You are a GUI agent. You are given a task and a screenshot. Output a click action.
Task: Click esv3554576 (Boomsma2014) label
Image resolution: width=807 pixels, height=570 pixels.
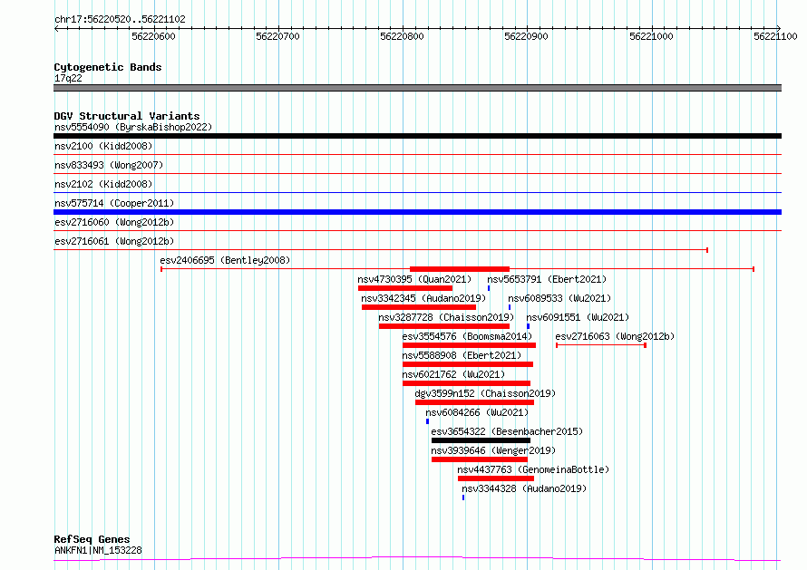click(x=467, y=336)
